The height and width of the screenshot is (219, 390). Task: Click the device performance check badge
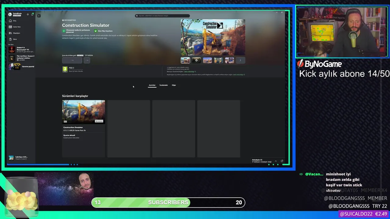click(76, 31)
